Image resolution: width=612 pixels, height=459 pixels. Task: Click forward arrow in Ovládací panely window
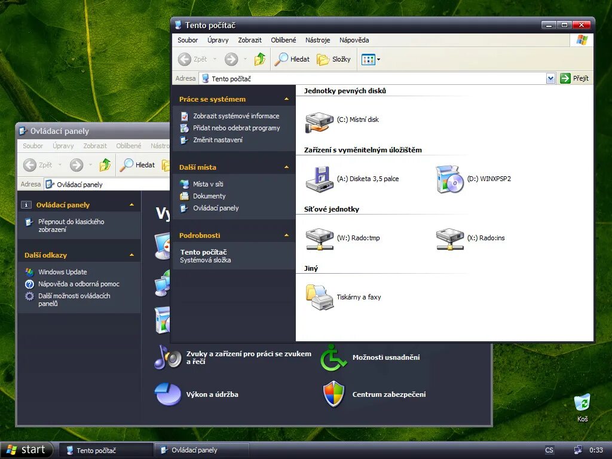pyautogui.click(x=76, y=165)
